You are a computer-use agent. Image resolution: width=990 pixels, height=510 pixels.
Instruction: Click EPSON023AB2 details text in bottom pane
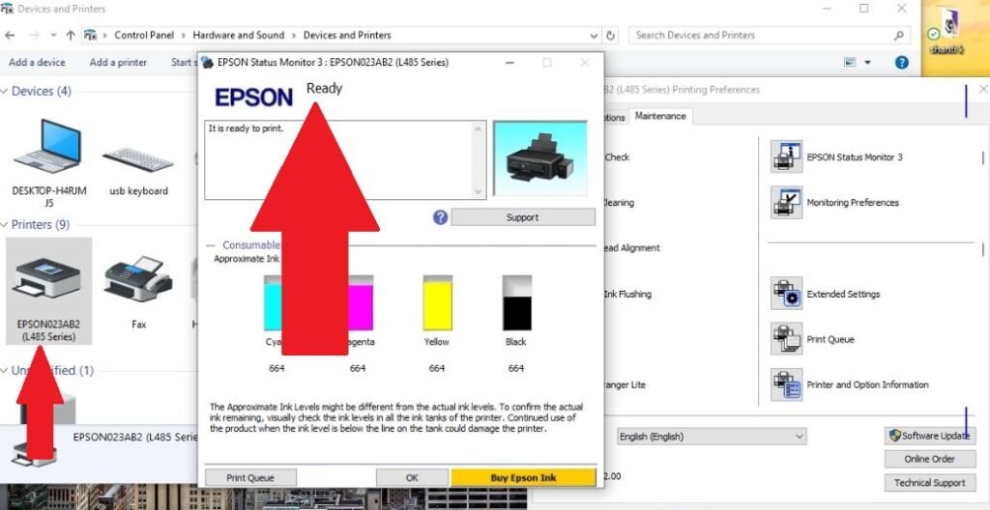click(135, 437)
